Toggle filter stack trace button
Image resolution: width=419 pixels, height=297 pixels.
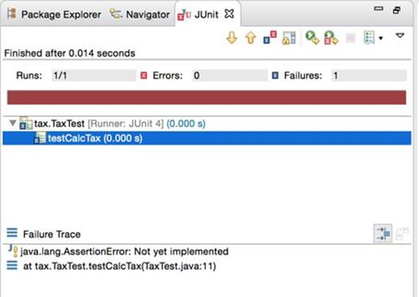(x=383, y=233)
